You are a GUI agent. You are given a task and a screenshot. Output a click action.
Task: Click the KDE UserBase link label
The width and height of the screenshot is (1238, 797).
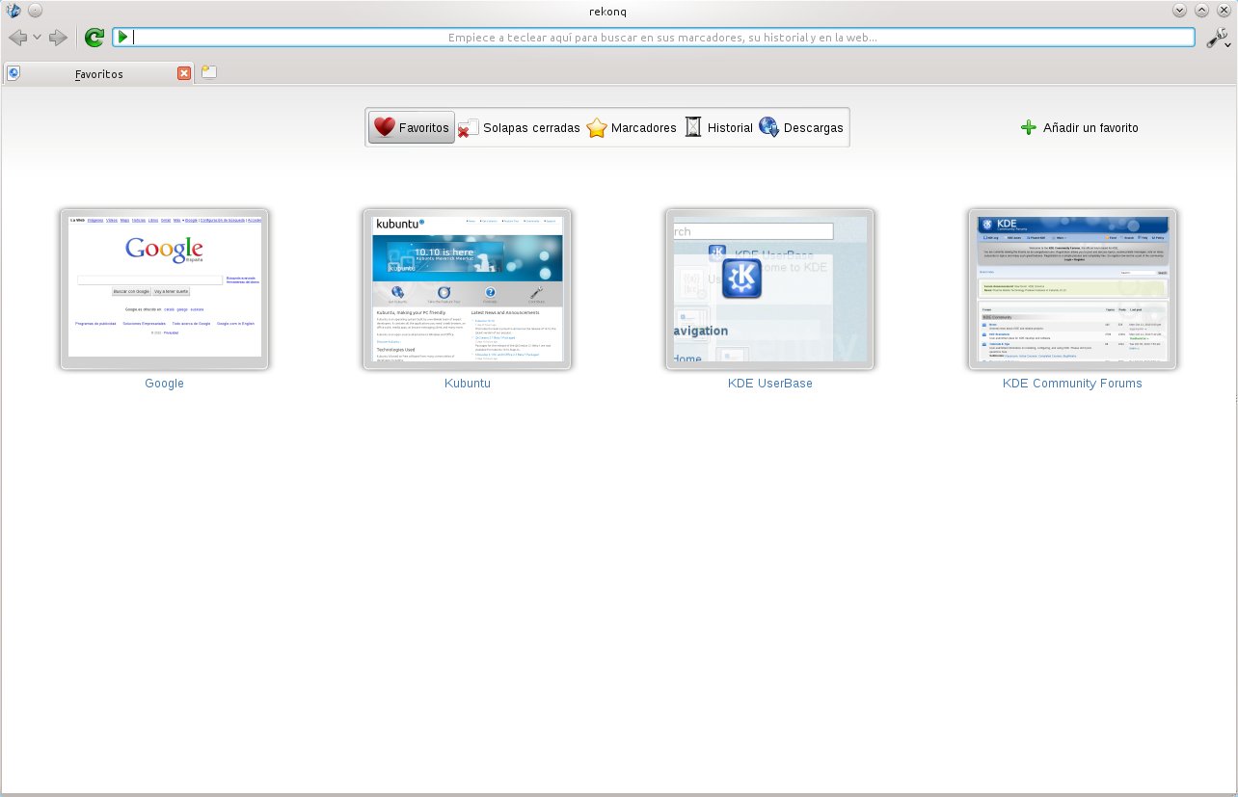[x=770, y=384]
